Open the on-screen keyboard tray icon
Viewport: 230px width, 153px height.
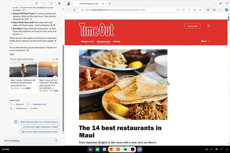[206, 149]
